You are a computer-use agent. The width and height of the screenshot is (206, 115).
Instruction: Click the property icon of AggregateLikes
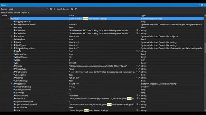tap(14, 21)
